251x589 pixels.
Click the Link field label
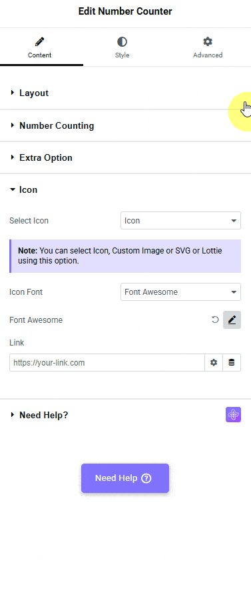coord(17,343)
